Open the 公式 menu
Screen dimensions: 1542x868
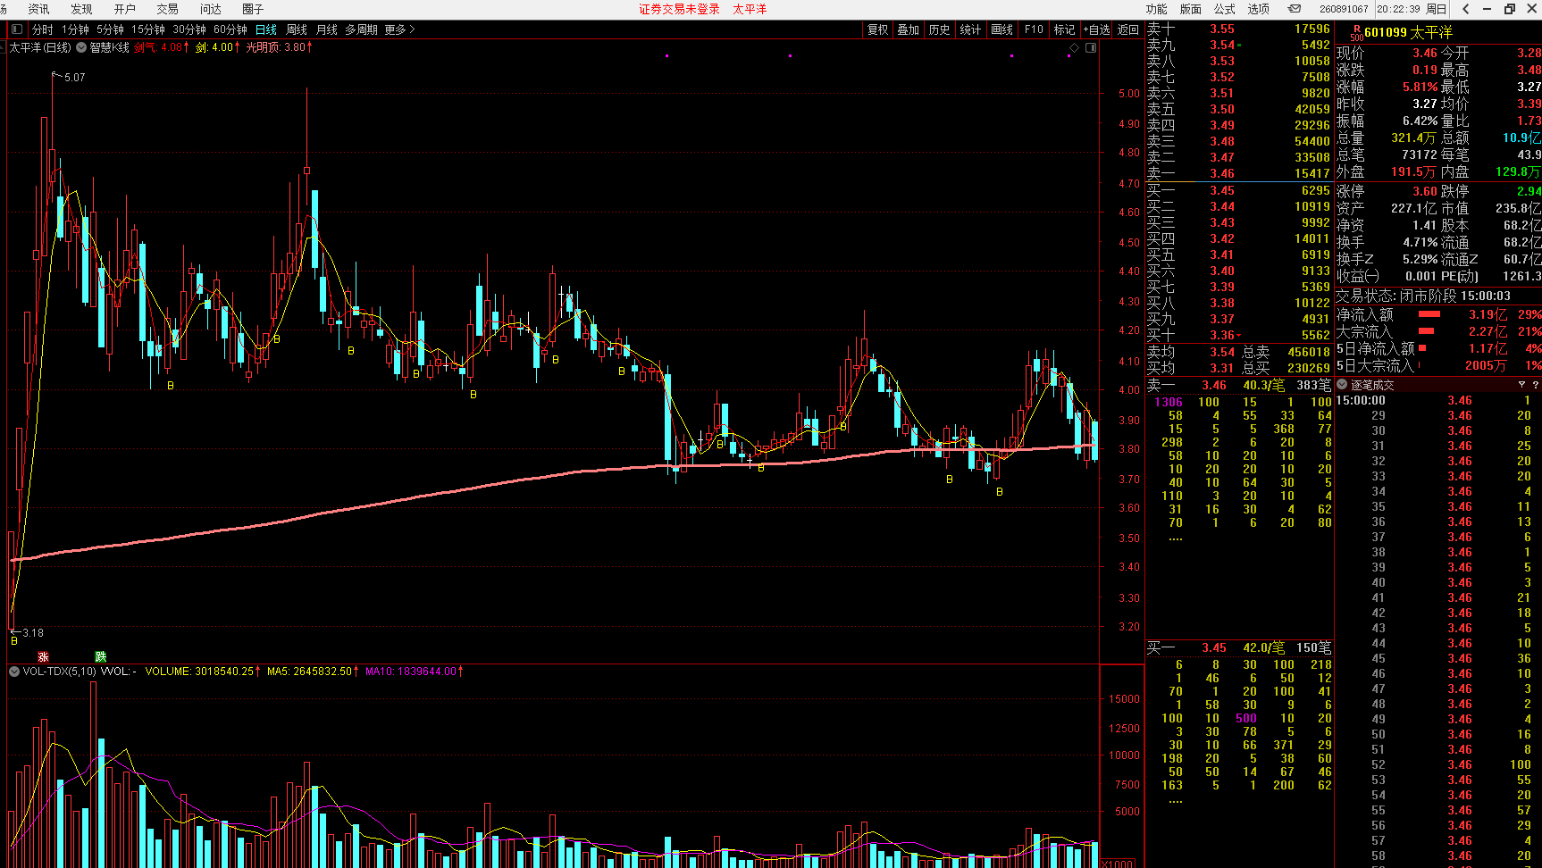[1224, 9]
